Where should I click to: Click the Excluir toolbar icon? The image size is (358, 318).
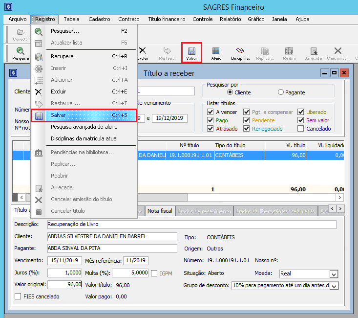[x=143, y=52]
